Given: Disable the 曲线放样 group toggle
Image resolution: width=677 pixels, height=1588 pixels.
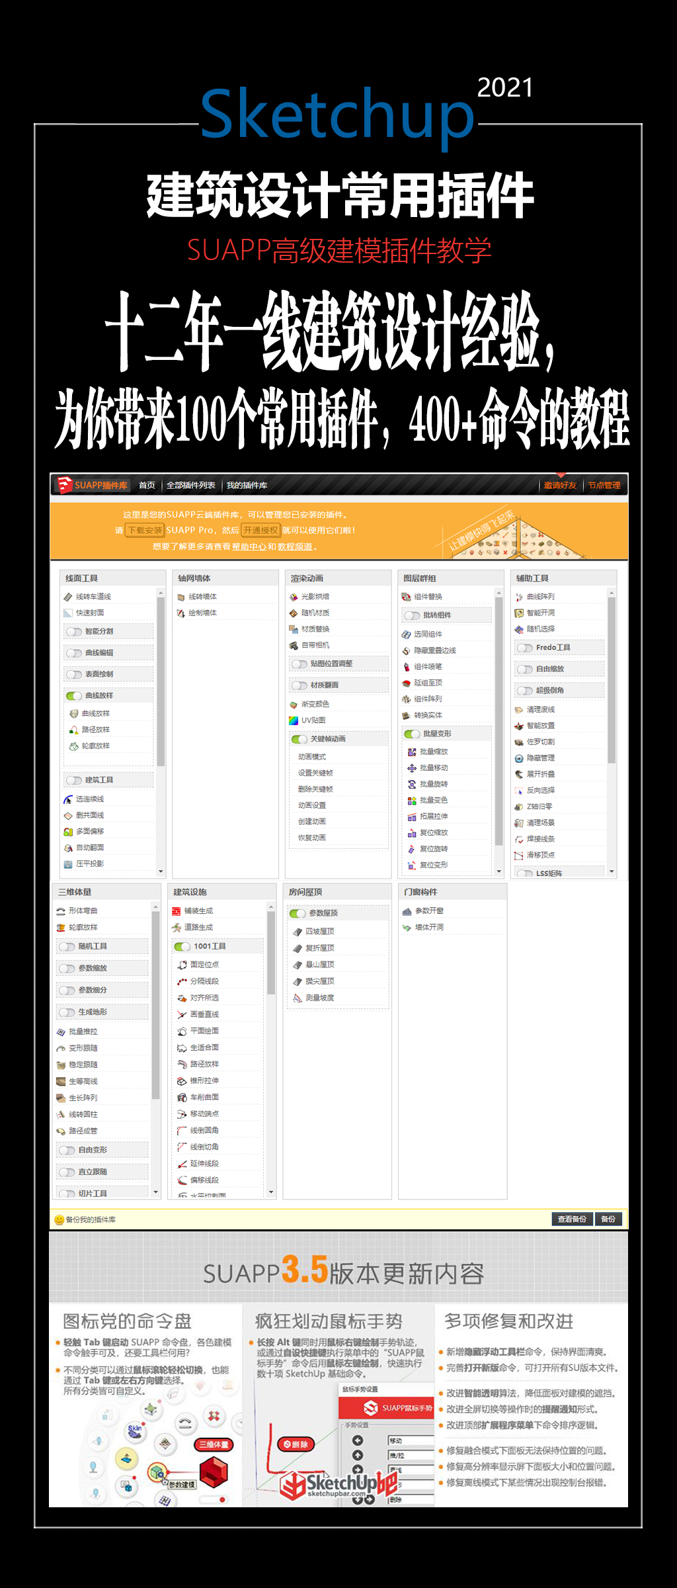Looking at the screenshot, I should [74, 696].
